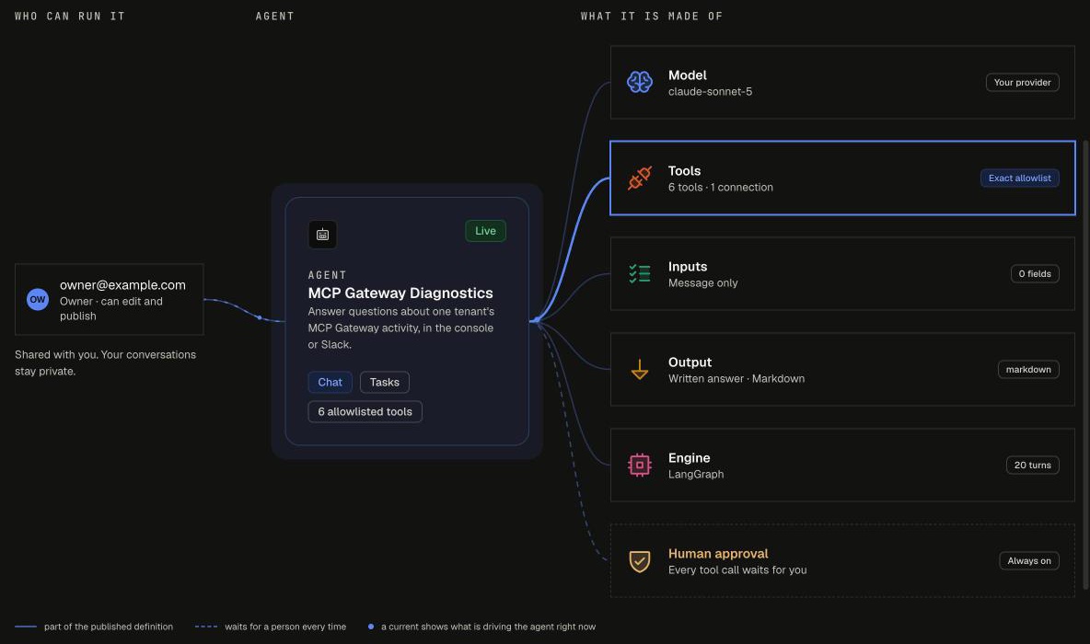
Task: Click the 6 tools · 1 connection text
Action: 720,188
